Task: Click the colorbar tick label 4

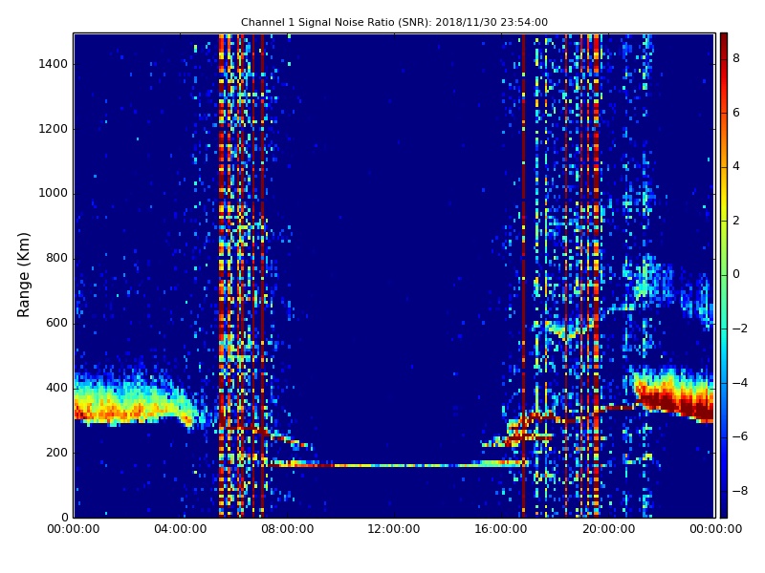Action: tap(736, 166)
